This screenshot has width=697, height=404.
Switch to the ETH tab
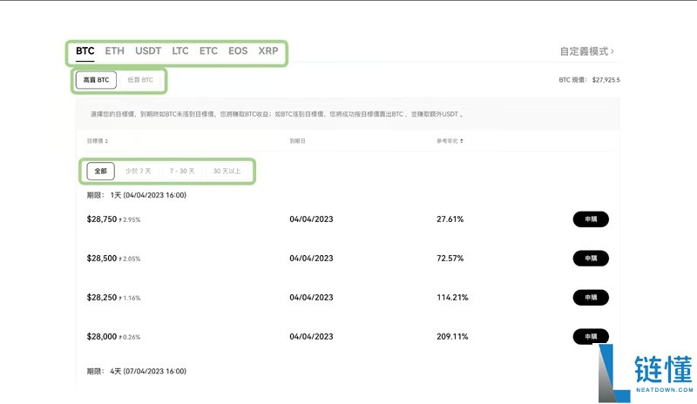click(x=115, y=50)
